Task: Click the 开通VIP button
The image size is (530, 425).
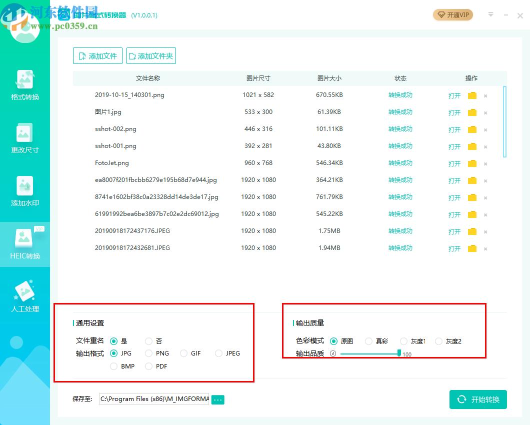Action: [x=452, y=15]
